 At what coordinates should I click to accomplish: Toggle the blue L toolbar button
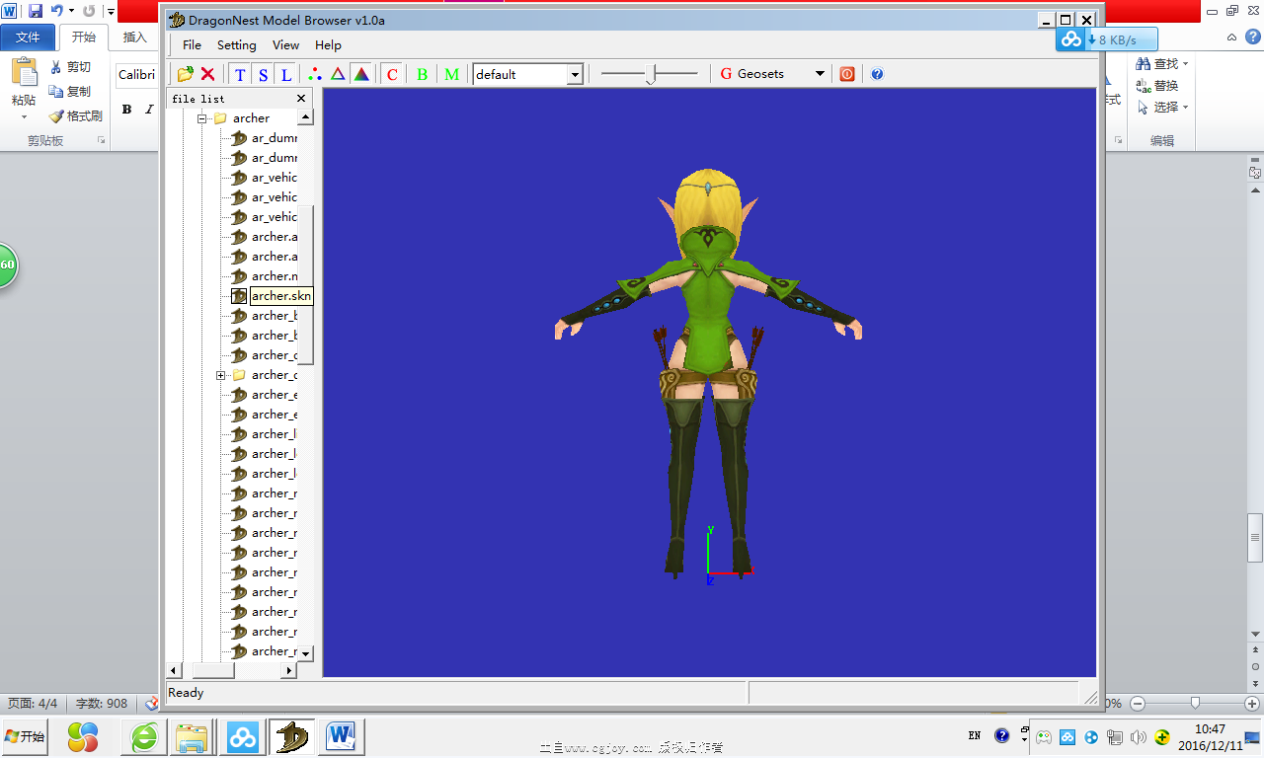(x=285, y=74)
